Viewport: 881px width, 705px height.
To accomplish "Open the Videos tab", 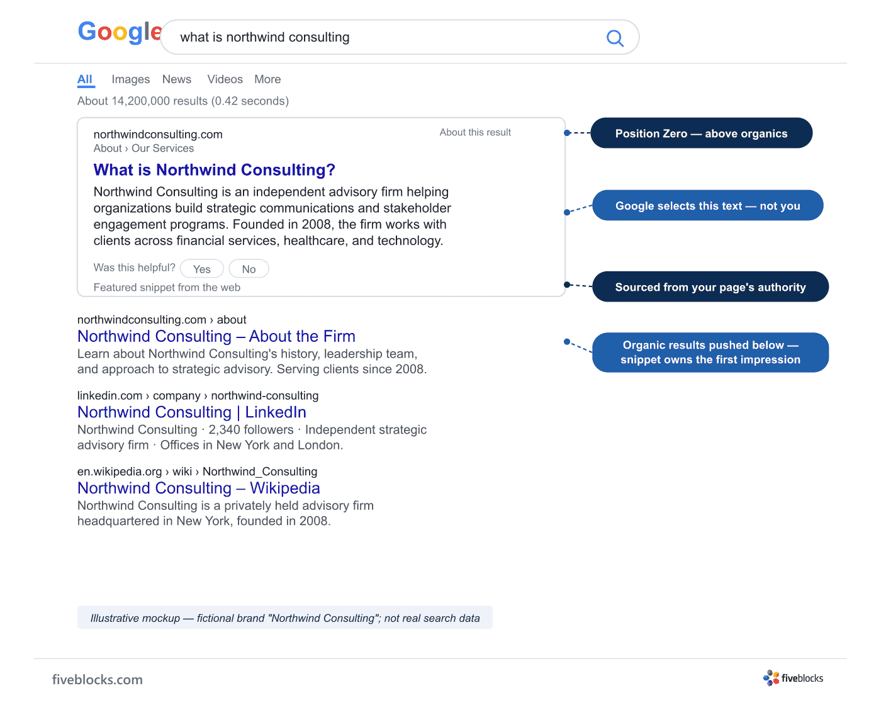I will tap(225, 79).
